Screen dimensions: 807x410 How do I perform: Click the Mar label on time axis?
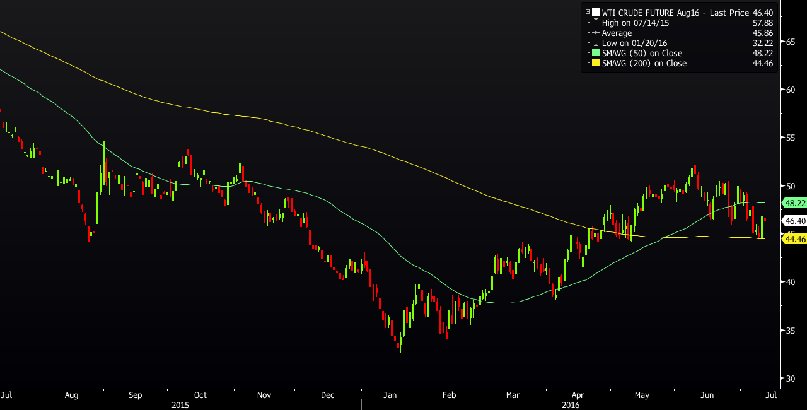point(513,395)
